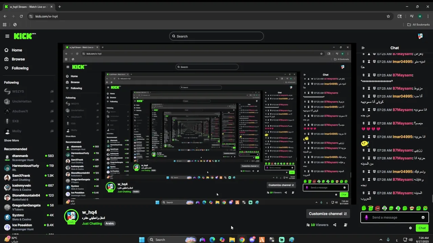Click the purple microphone icon in message box

point(366,217)
